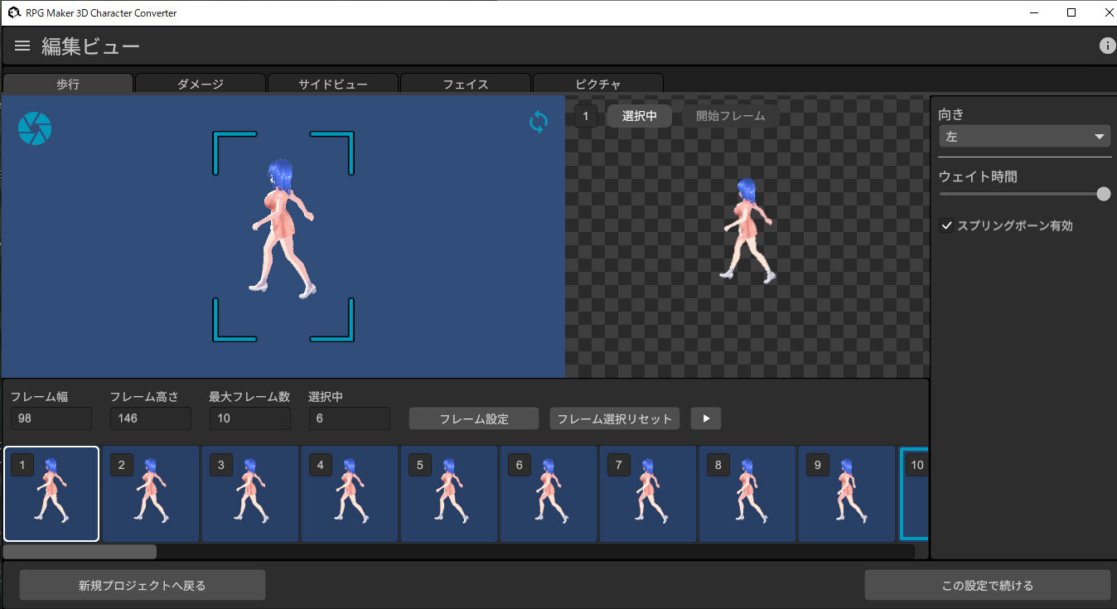Image resolution: width=1117 pixels, height=609 pixels.
Task: Open the フェイス tab
Action: [465, 83]
